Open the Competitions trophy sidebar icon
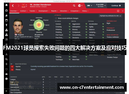The width and height of the screenshot is (129, 94). point(6,25)
